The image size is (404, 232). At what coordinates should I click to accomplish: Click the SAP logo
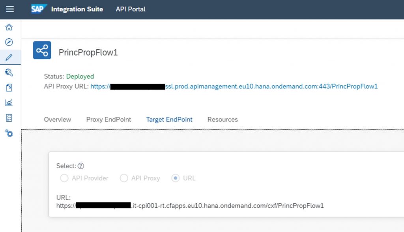pos(39,9)
